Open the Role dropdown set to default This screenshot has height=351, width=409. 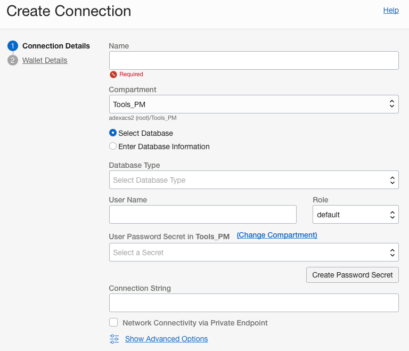click(x=355, y=215)
